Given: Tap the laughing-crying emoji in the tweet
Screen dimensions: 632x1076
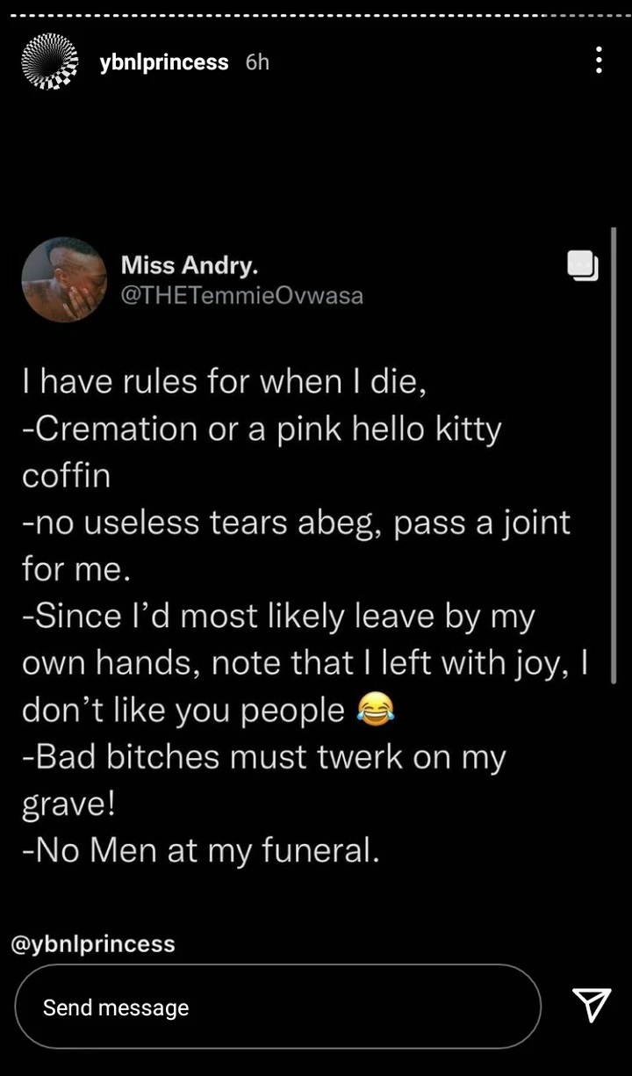Looking at the screenshot, I should pos(375,710).
